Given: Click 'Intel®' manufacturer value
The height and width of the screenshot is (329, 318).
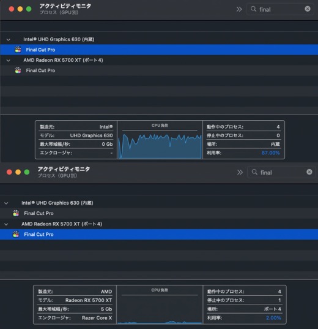Looking at the screenshot, I should coord(106,127).
